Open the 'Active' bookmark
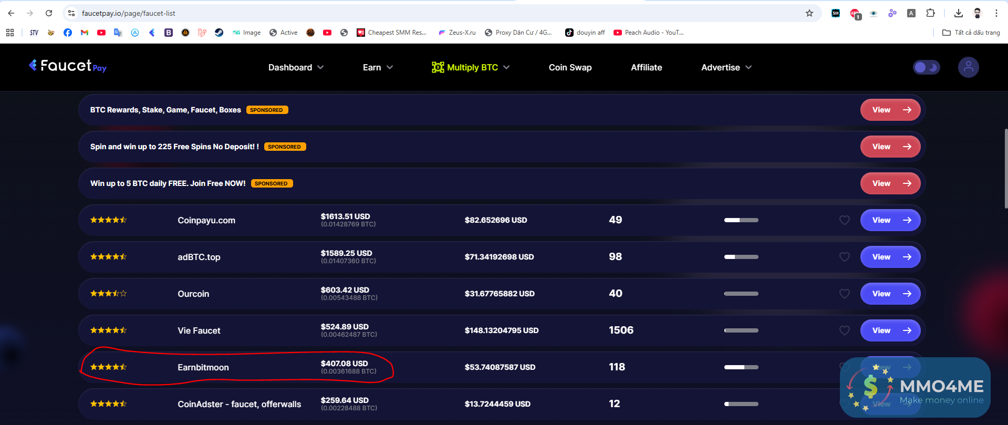The image size is (1008, 425). [x=283, y=33]
